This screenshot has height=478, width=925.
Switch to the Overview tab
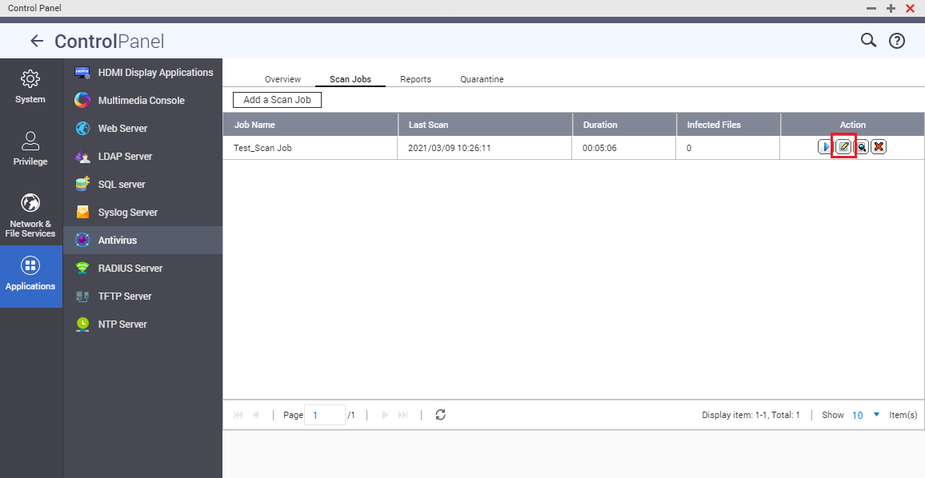pos(282,79)
